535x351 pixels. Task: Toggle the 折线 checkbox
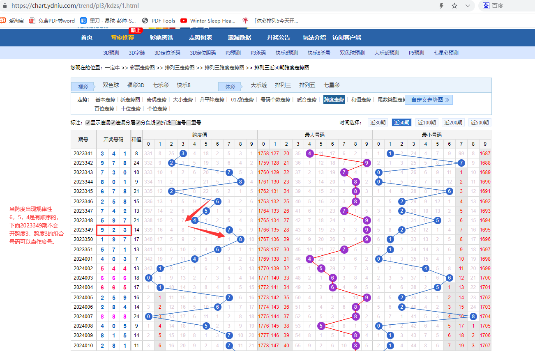(x=158, y=123)
